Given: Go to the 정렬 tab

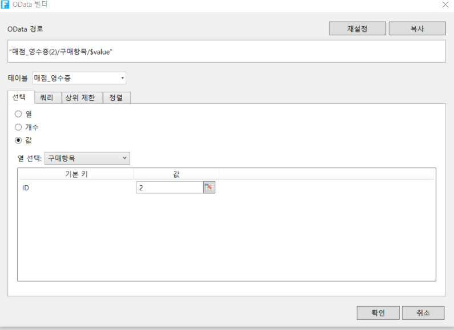Looking at the screenshot, I should (x=116, y=97).
